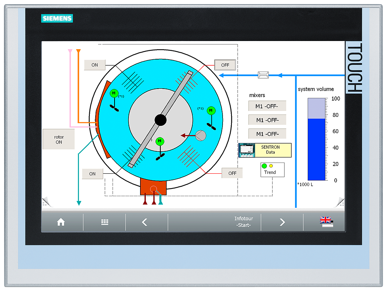Viewport: 387px width, 291px height.
Task: Toggle the lower-right OFF button
Action: [232, 173]
